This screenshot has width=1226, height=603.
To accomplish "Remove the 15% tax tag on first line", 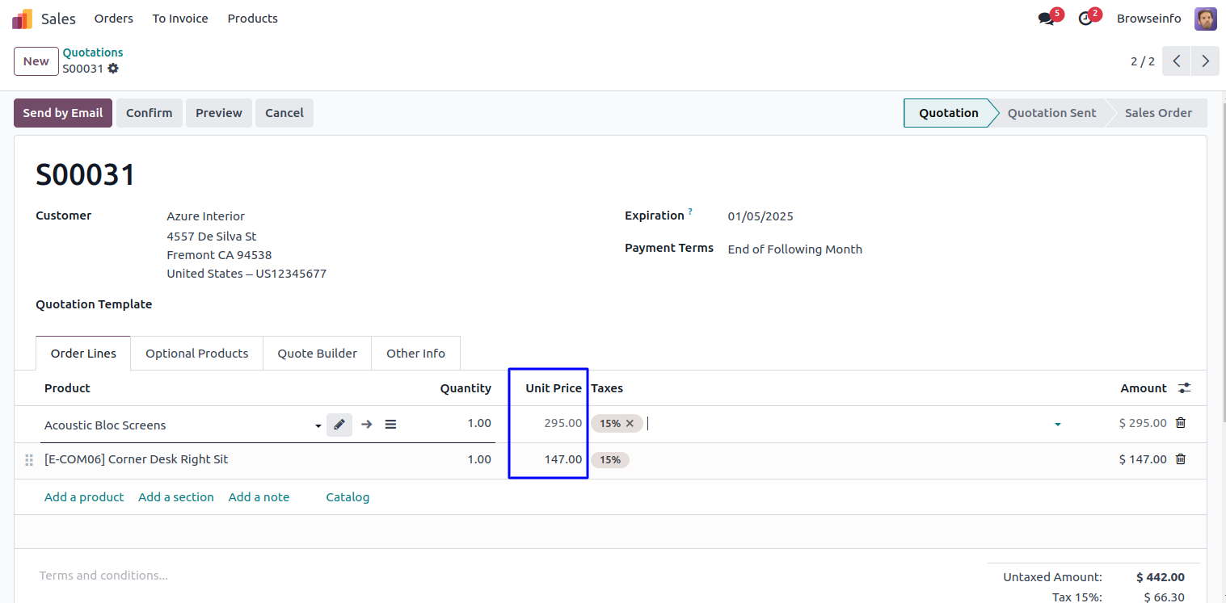I will [x=630, y=423].
